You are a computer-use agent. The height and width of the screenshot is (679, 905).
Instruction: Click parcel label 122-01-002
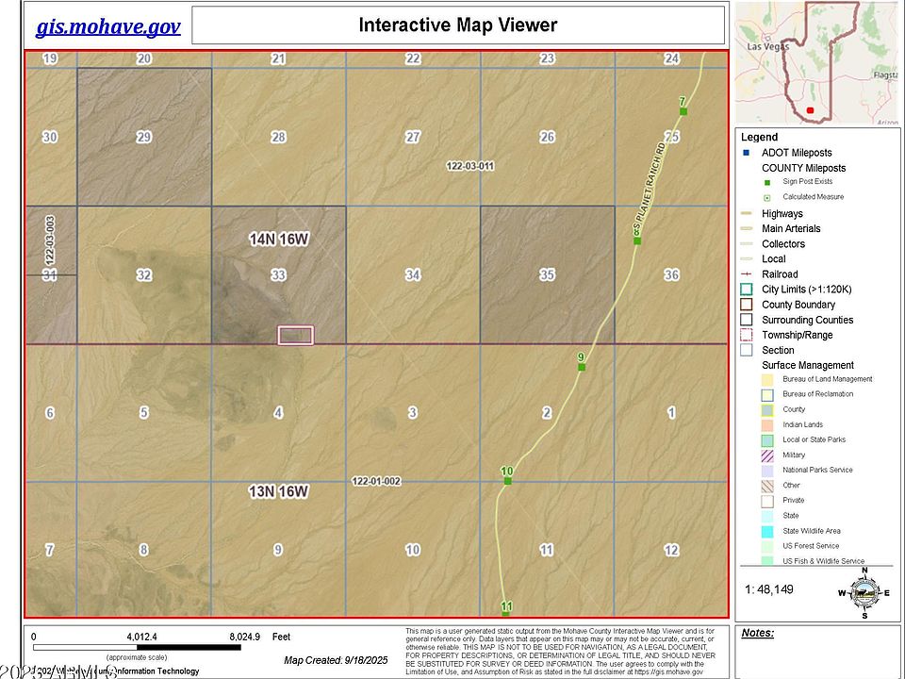[x=376, y=481]
